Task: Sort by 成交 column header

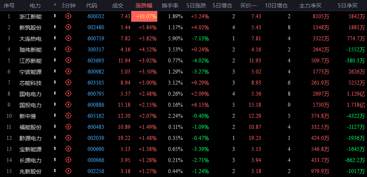Action: [118, 6]
